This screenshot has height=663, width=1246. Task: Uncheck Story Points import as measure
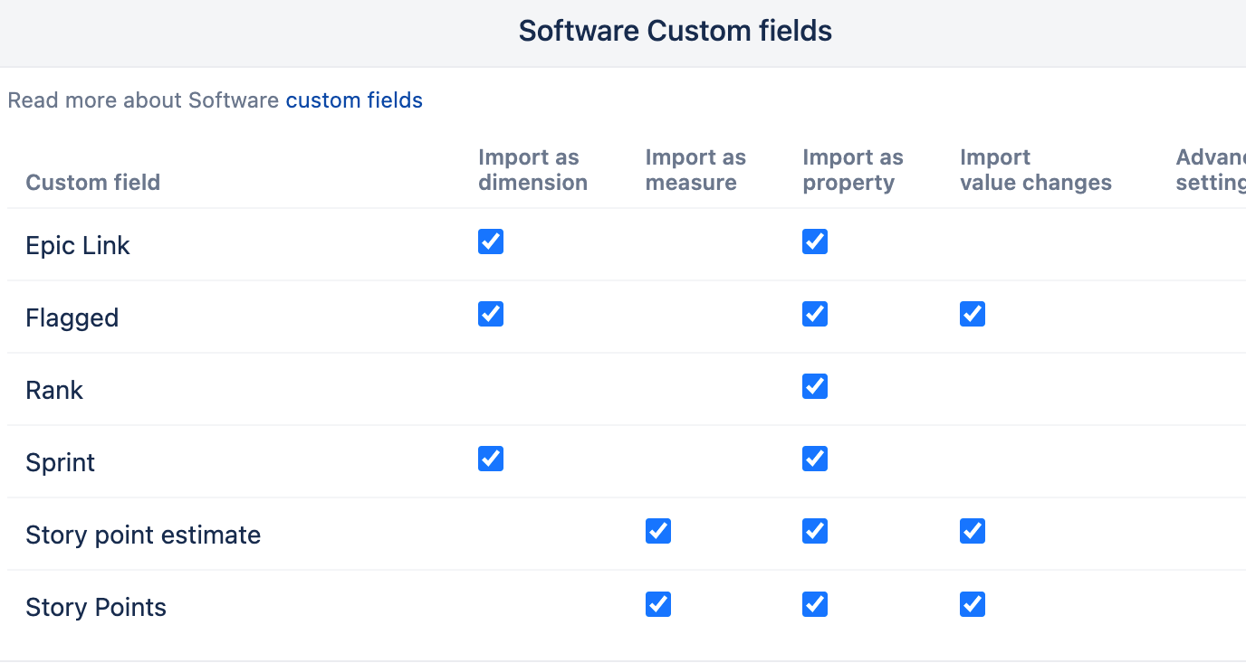658,603
